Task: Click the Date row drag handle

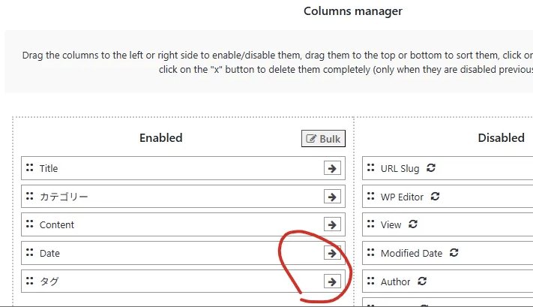Action: [29, 253]
